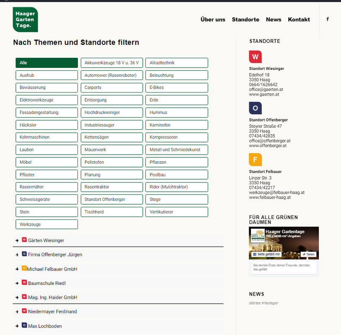Open the Haager Gartentage Facebook page thumbnail
The width and height of the screenshot is (341, 335).
258,235
